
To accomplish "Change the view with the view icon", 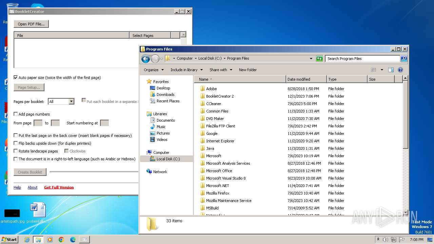I will point(374,70).
